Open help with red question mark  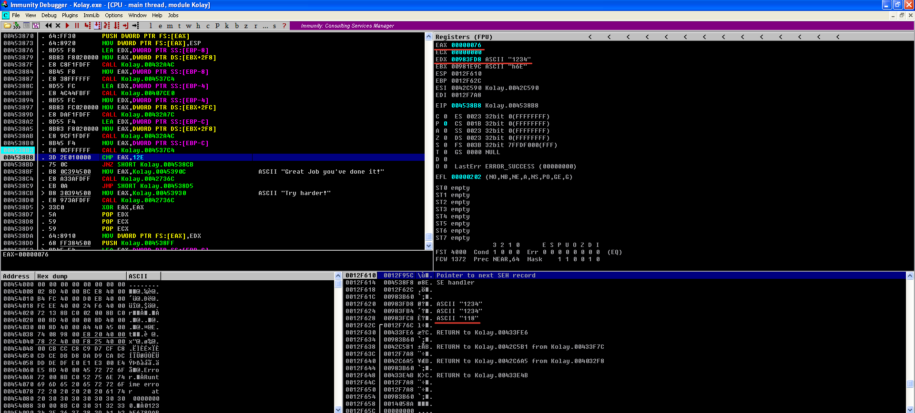pos(284,26)
